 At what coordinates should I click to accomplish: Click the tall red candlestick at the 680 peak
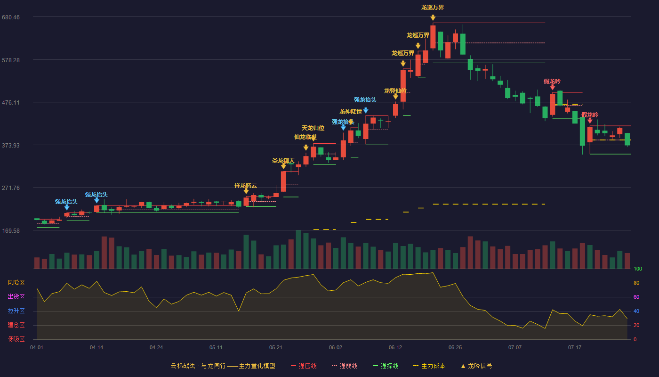point(433,37)
